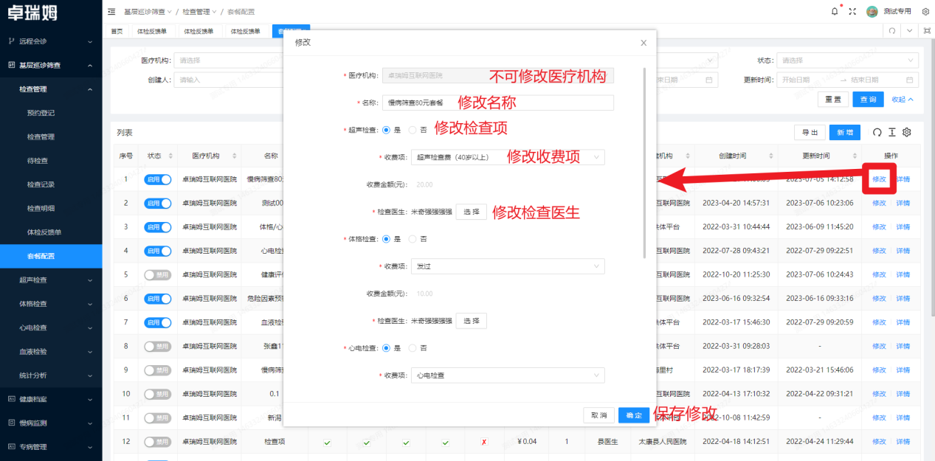The width and height of the screenshot is (935, 461).
Task: Enable the status switch in row 5
Action: [158, 274]
